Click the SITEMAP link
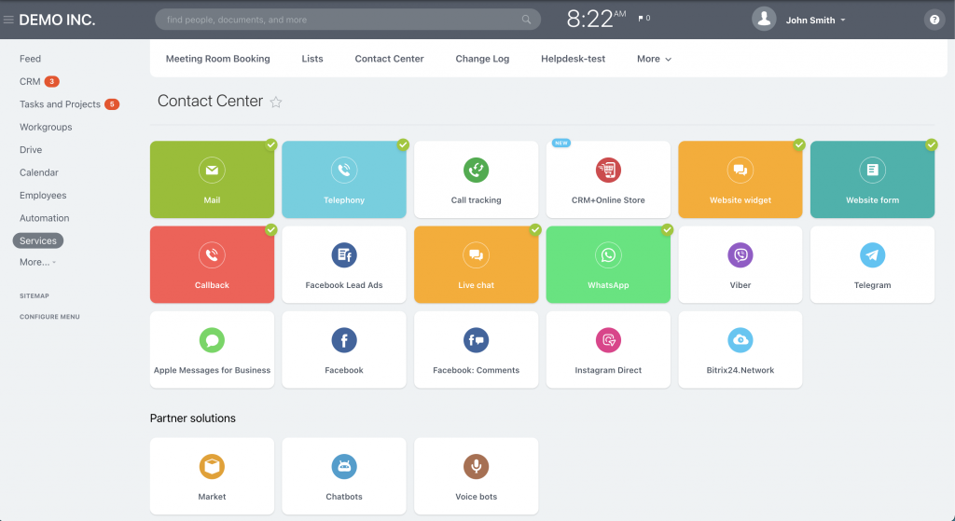Image resolution: width=955 pixels, height=521 pixels. tap(35, 295)
